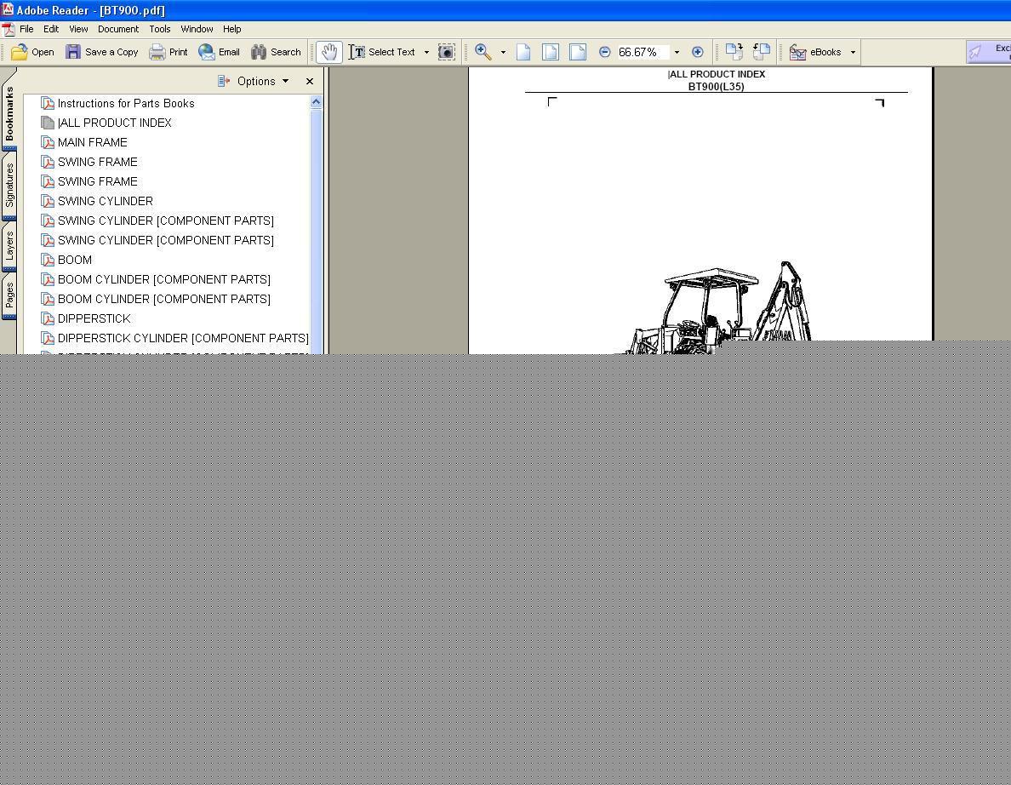Select the ALL PRODUCT INDEX bookmark

click(114, 123)
